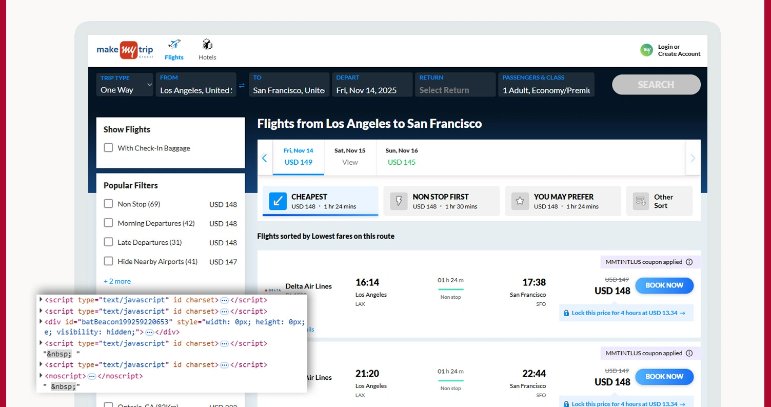Switch to the Sat, Nov 15 date tab

click(349, 157)
